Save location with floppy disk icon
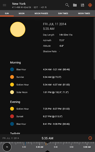 pyautogui.click(x=82, y=5)
